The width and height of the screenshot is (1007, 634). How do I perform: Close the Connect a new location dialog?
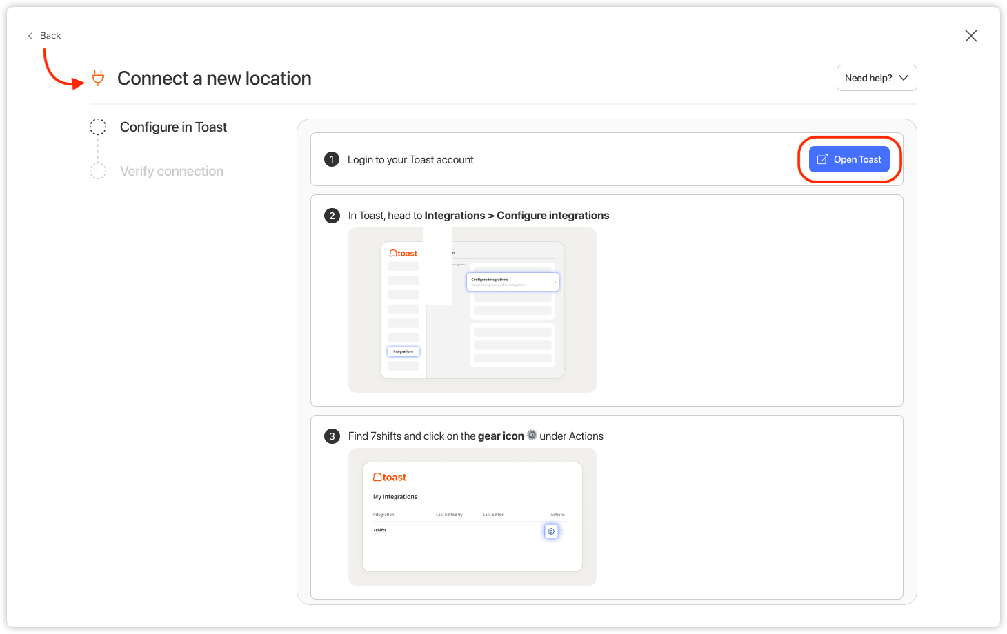[x=970, y=36]
